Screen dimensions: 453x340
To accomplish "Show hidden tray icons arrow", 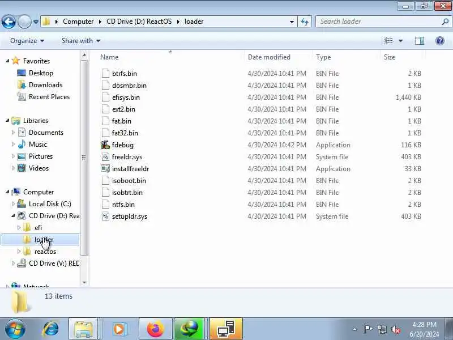I will (x=355, y=329).
